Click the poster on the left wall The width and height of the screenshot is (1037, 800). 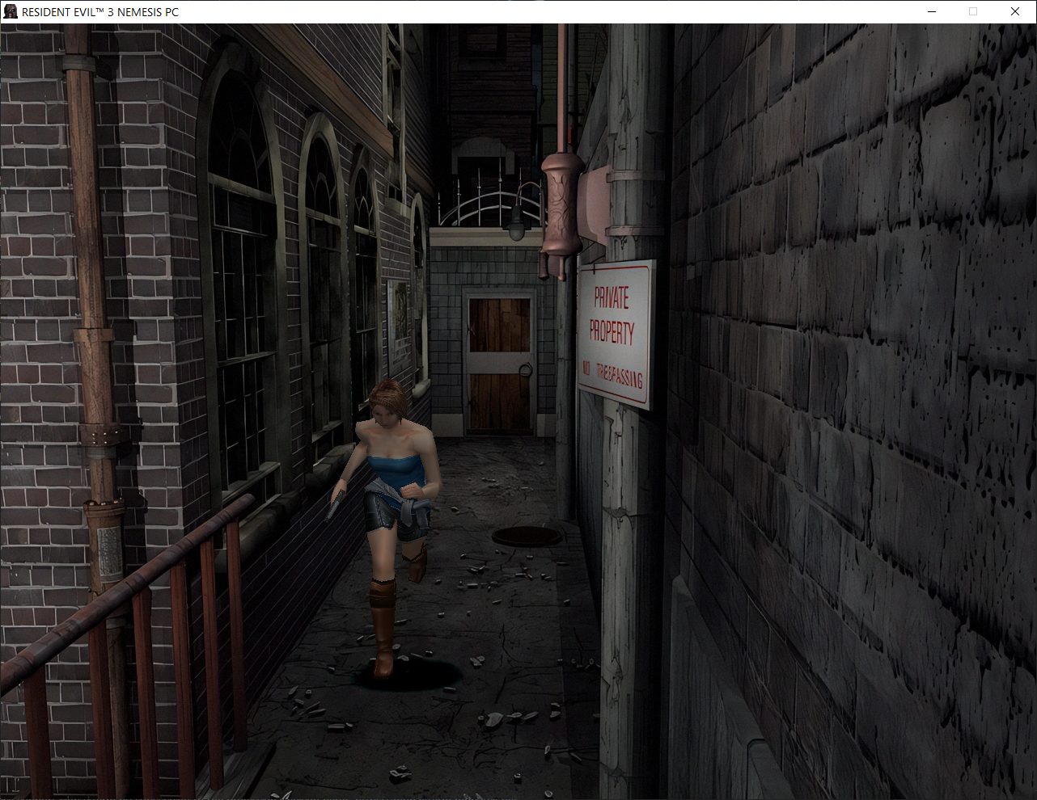tap(398, 318)
